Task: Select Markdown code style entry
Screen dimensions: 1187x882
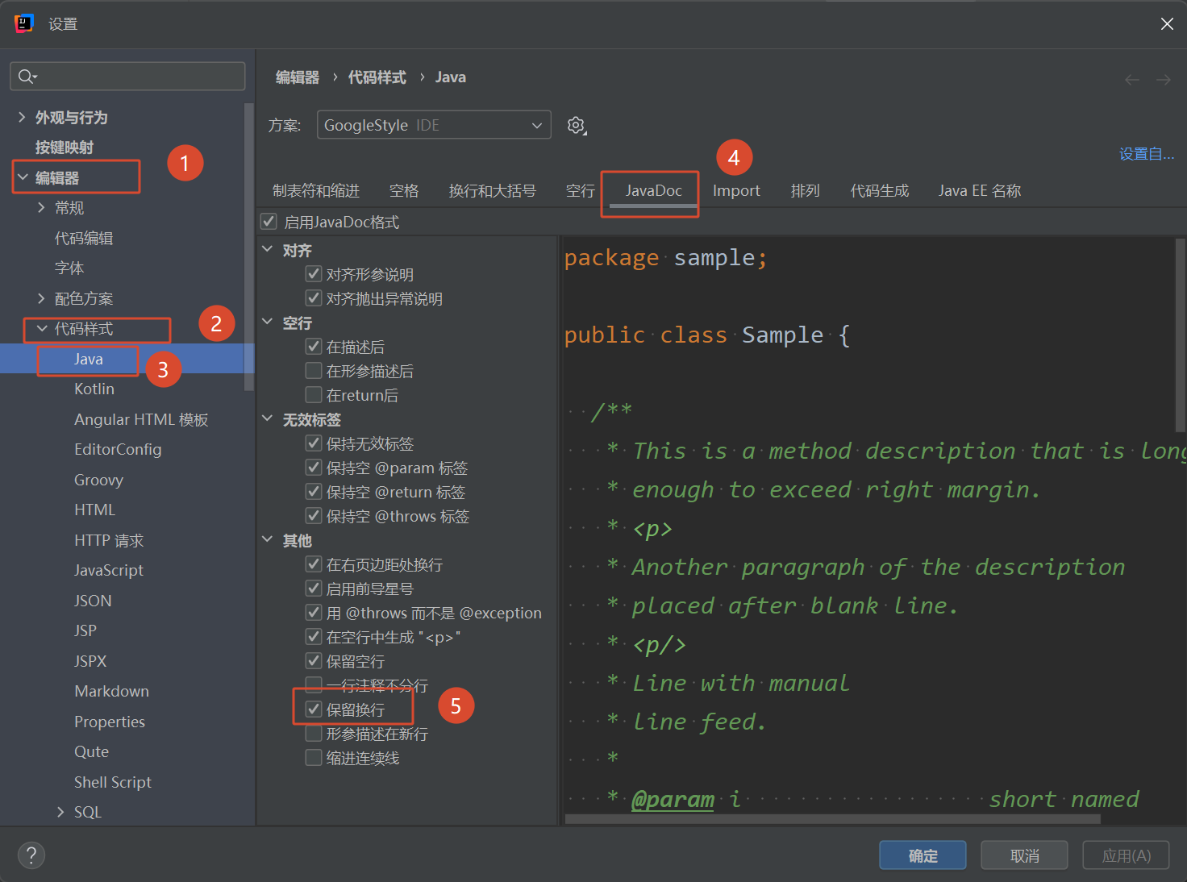Action: 111,692
